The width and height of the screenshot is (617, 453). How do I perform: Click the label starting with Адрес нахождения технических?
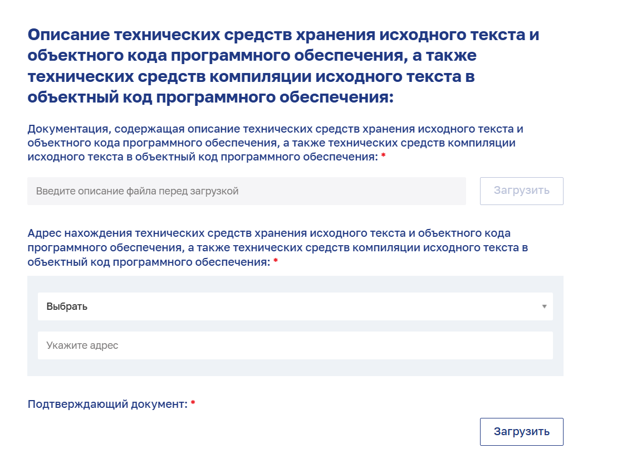click(x=277, y=247)
